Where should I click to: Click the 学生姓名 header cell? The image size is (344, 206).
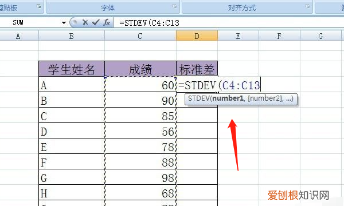coord(72,69)
